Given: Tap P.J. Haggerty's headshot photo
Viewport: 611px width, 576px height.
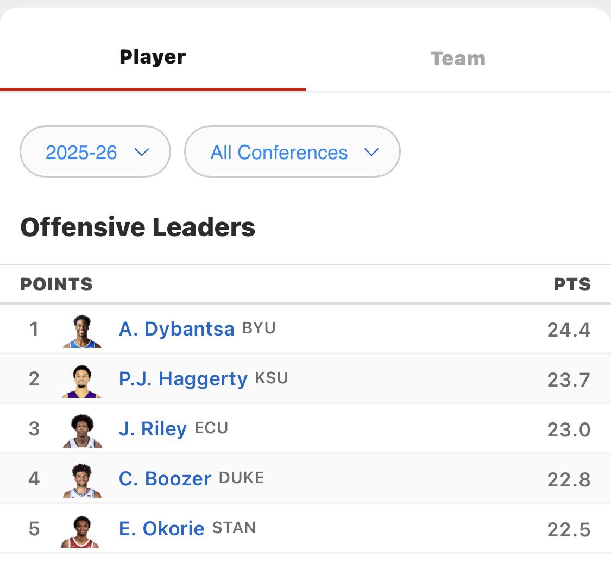Looking at the screenshot, I should click(82, 381).
